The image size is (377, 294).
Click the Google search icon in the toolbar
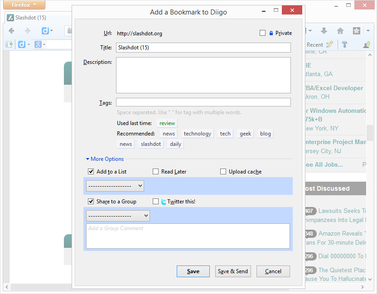(x=38, y=44)
